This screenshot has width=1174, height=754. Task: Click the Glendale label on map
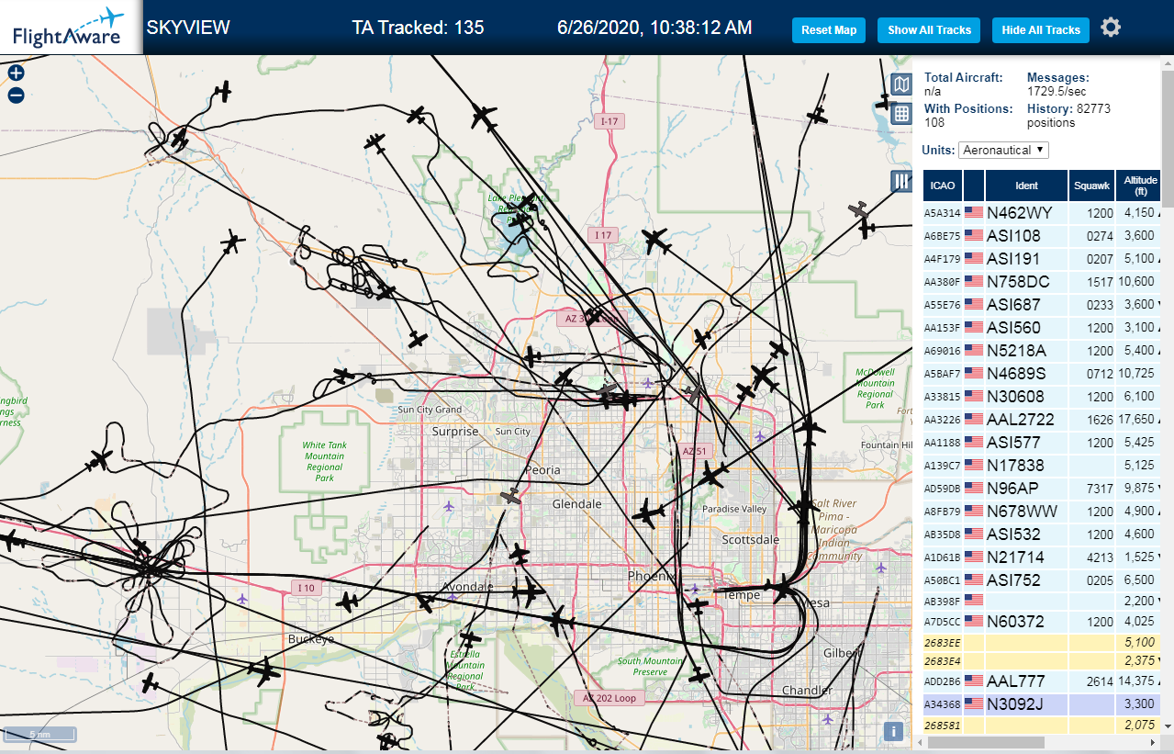(577, 504)
